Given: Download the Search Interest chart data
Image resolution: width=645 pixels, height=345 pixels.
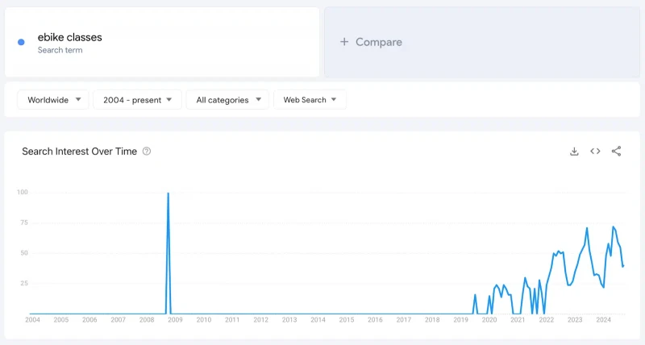Looking at the screenshot, I should pos(574,152).
